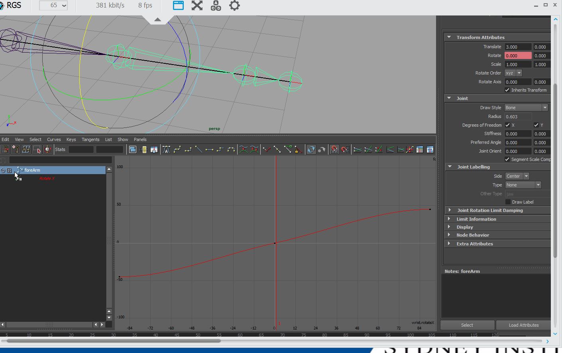Enable the Draw Label checkbox
Image resolution: width=562 pixels, height=353 pixels.
click(x=508, y=202)
